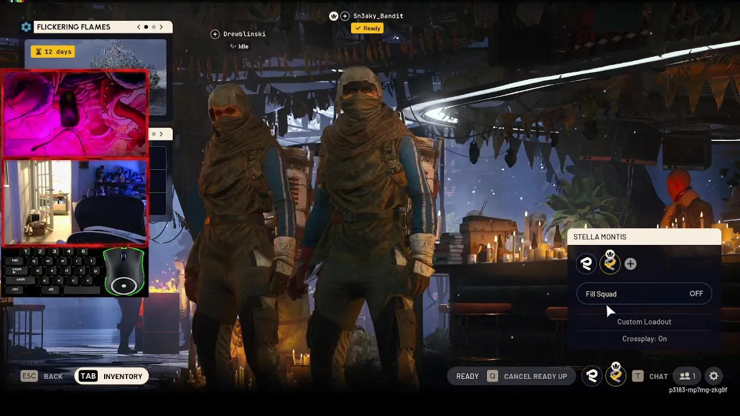Click Cancel Ready Up button
The width and height of the screenshot is (740, 416).
pos(528,376)
